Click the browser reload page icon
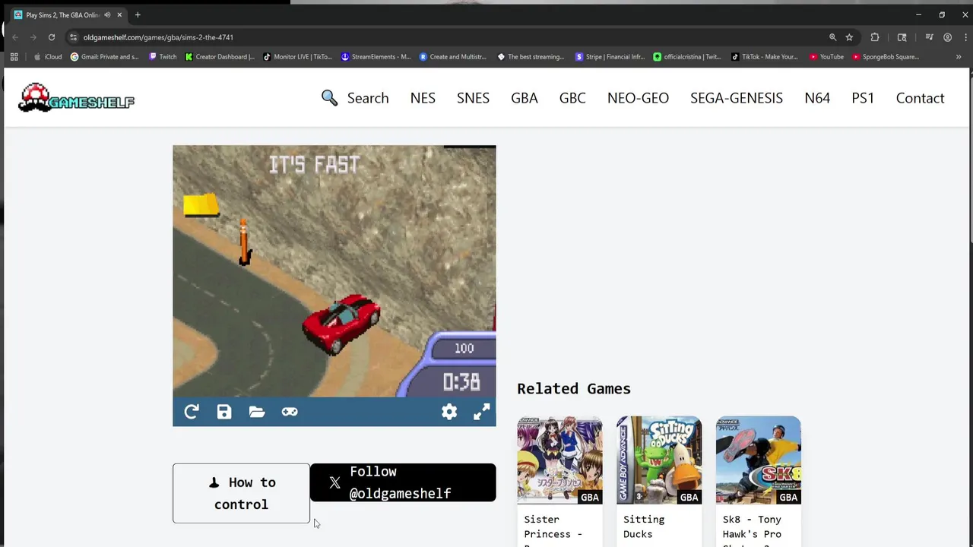Viewport: 973px width, 547px height. (52, 37)
